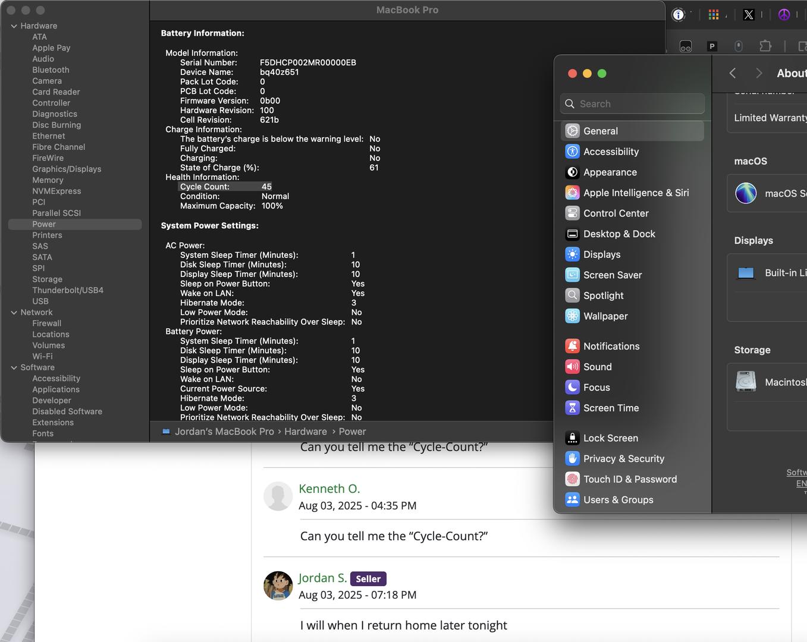This screenshot has width=807, height=642.
Task: Switch to the blue info-icon browser tab
Action: point(679,15)
